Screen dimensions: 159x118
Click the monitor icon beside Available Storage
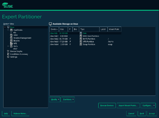(50, 24)
